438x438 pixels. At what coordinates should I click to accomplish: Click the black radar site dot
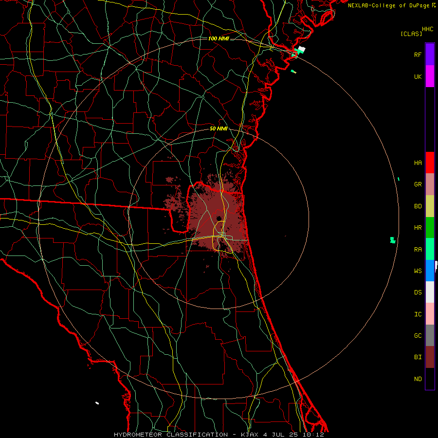coord(219,218)
